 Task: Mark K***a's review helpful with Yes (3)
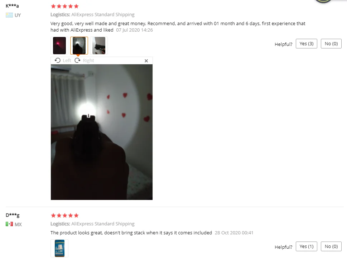306,44
